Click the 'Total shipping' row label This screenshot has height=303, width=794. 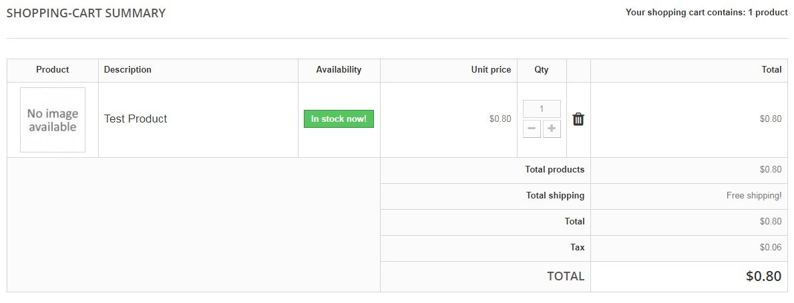555,196
